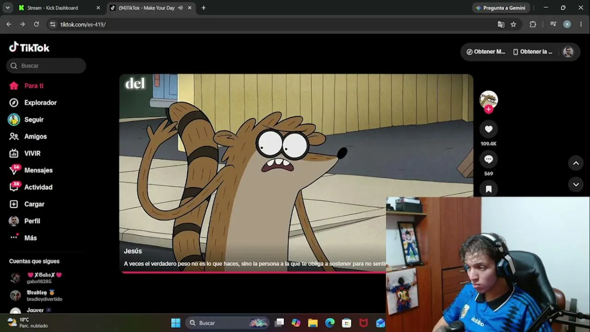Bookmark this page with the star
Screen dimensions: 590x332
pyautogui.click(x=513, y=24)
